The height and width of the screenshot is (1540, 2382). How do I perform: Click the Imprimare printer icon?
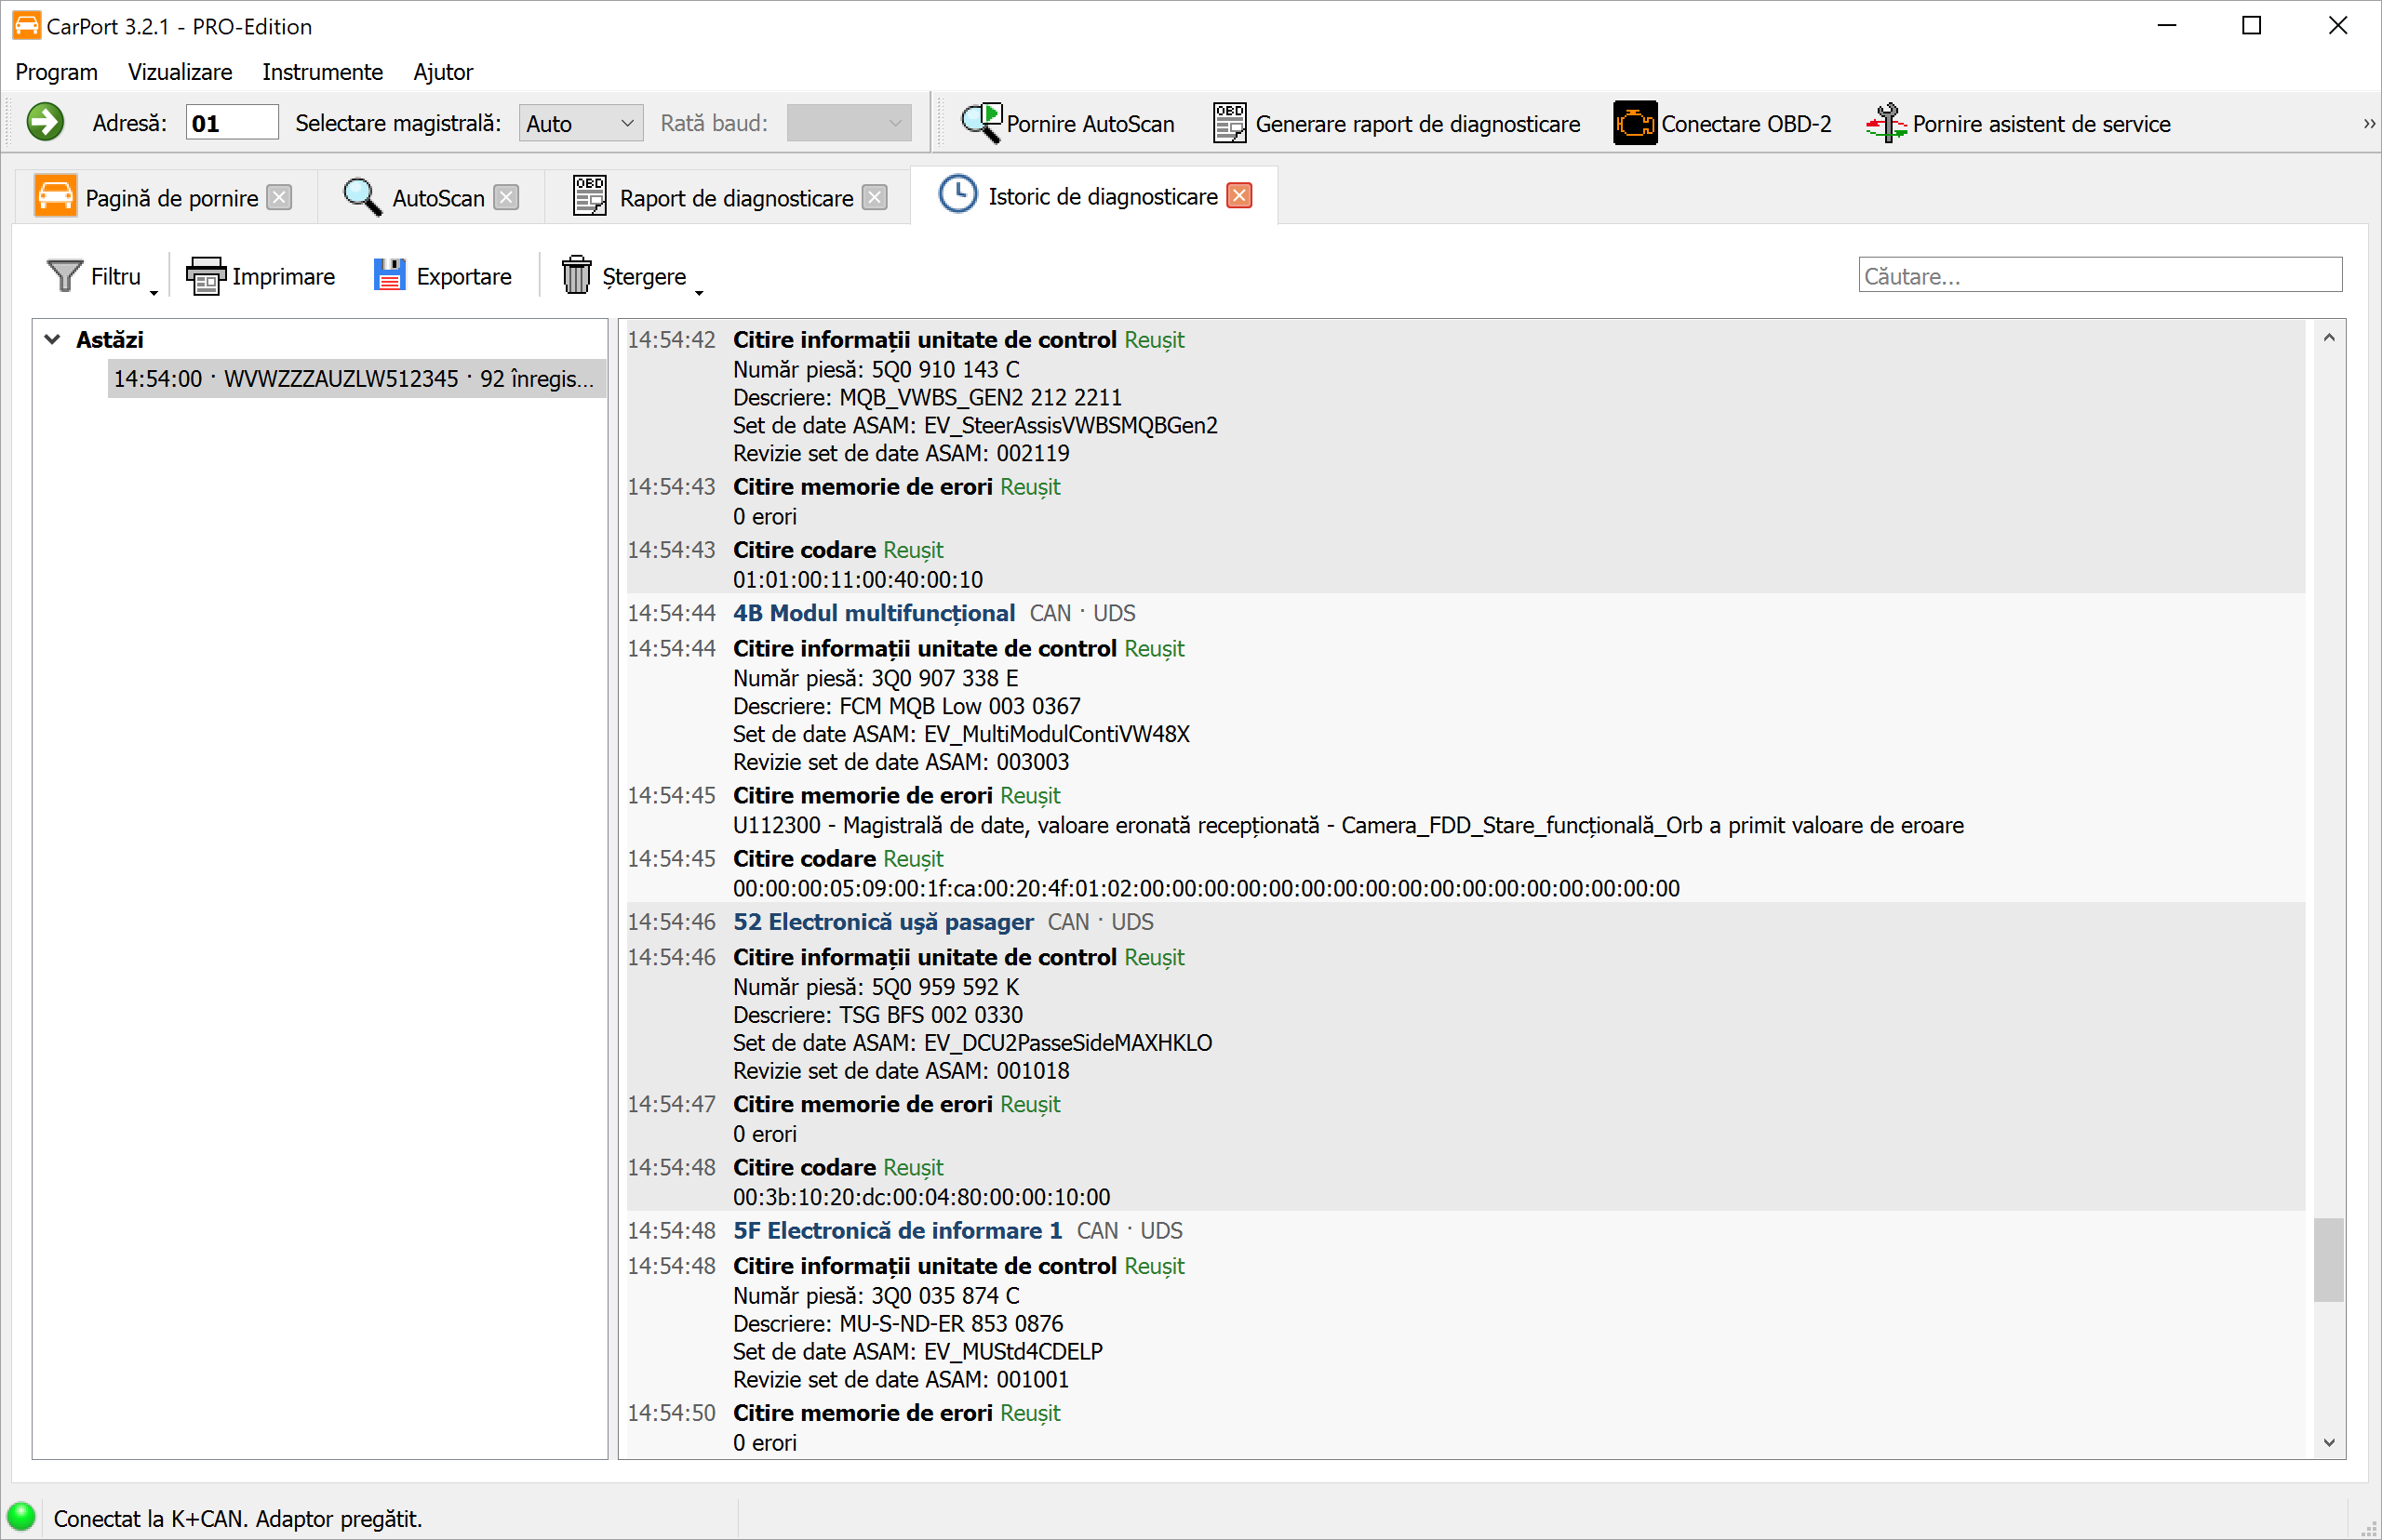point(206,275)
